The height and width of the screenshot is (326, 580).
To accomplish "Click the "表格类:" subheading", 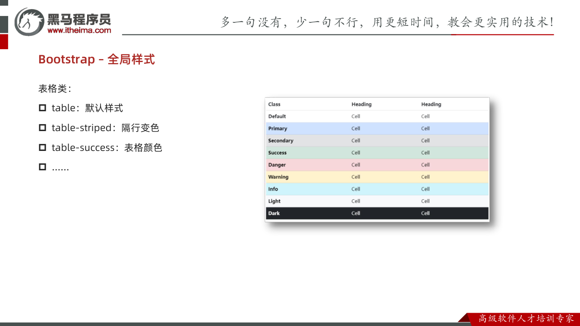I will 55,89.
